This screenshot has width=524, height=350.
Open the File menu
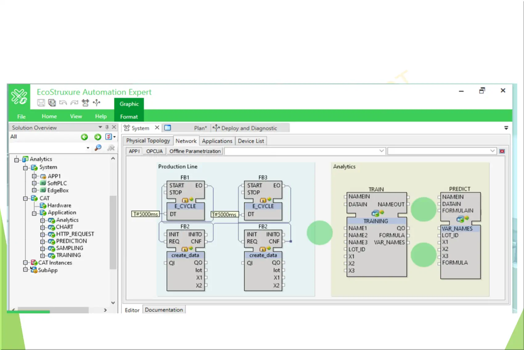click(21, 116)
